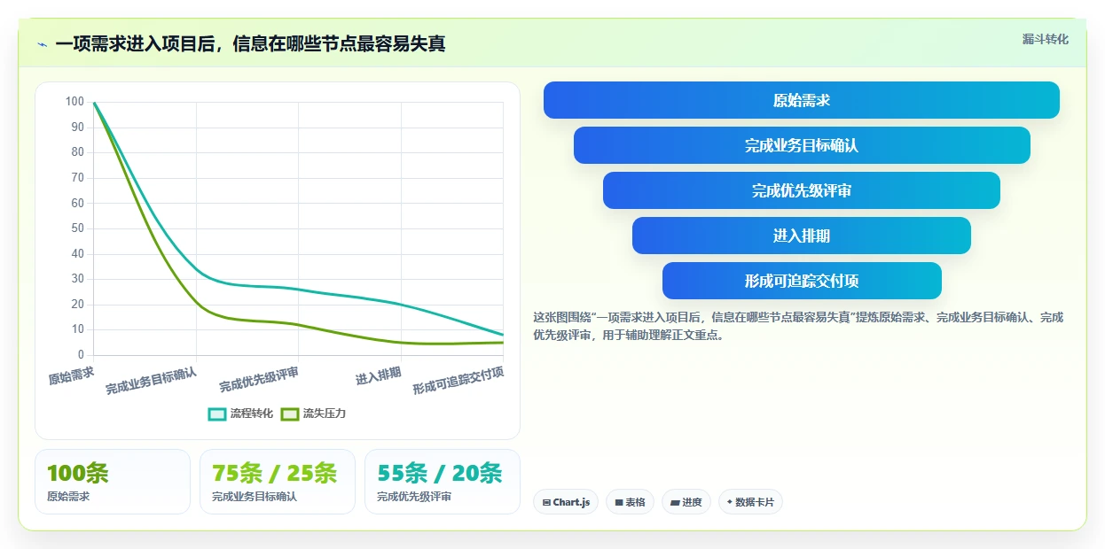This screenshot has height=549, width=1105.
Task: Click the icon in the Chart.js chip
Action: coord(546,502)
